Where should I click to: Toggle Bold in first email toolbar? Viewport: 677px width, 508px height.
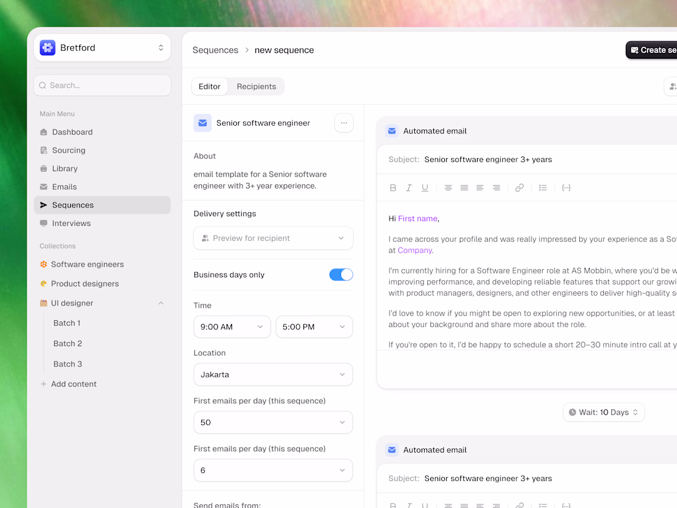393,188
